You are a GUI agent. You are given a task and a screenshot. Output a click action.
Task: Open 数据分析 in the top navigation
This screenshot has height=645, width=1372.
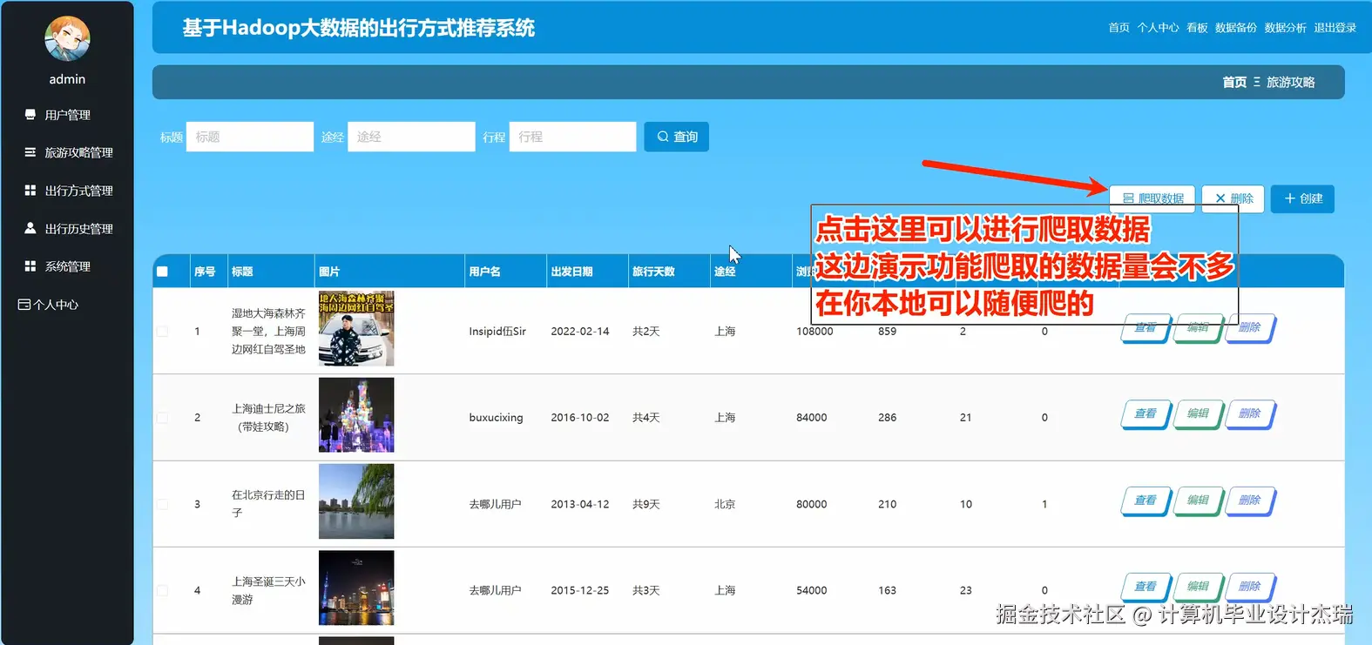tap(1285, 28)
